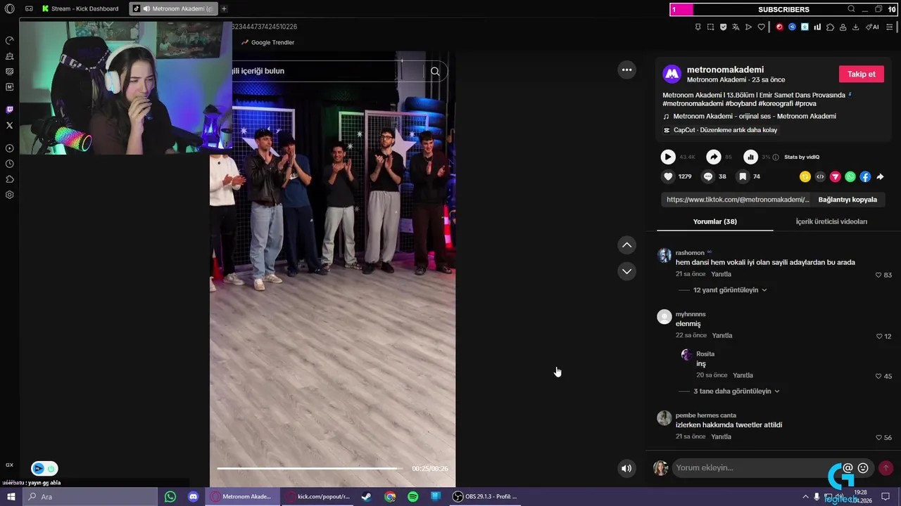This screenshot has width=901, height=506.
Task: Click the snapshot selection icon in toolbar
Action: [710, 27]
